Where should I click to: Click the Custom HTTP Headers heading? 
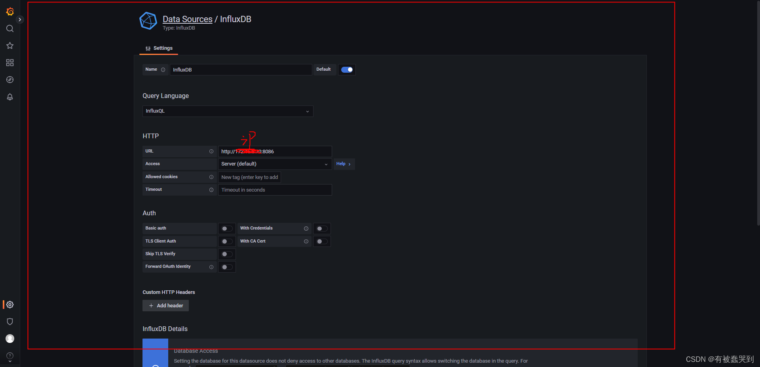(x=169, y=292)
